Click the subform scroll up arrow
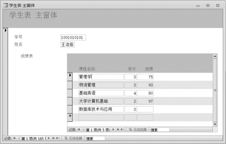Viewport: 226px width, 144px height. (215, 56)
